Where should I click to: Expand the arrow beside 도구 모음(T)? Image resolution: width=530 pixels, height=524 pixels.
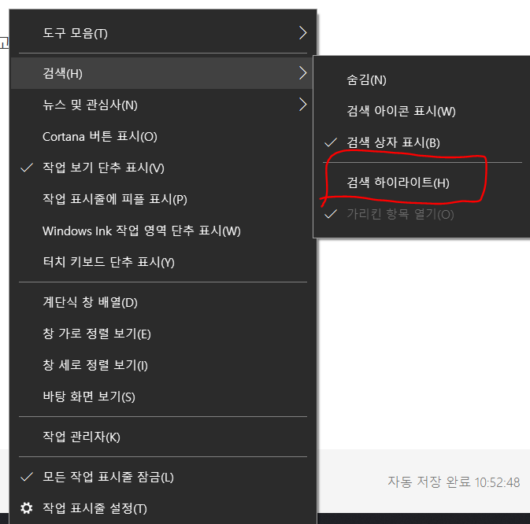click(302, 33)
